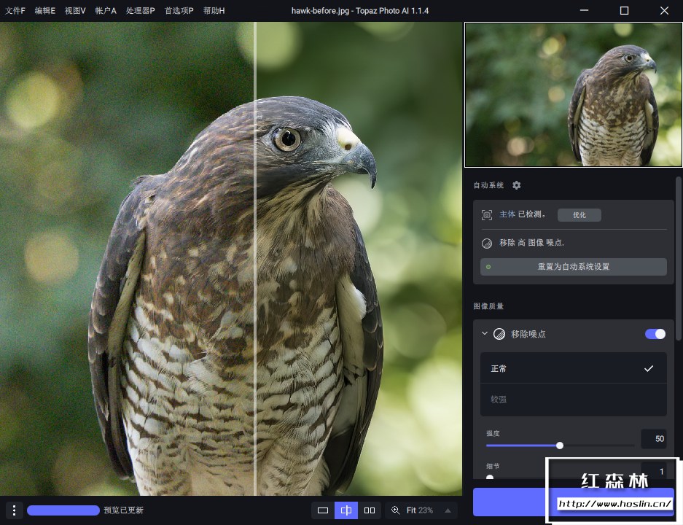683x525 pixels.
Task: Expand zoom options with up arrow
Action: [448, 510]
